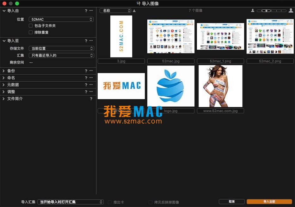This screenshot has height=207, width=295.
Task: Toggle the 拷贝后抹掉图像 checkbox
Action: click(151, 202)
